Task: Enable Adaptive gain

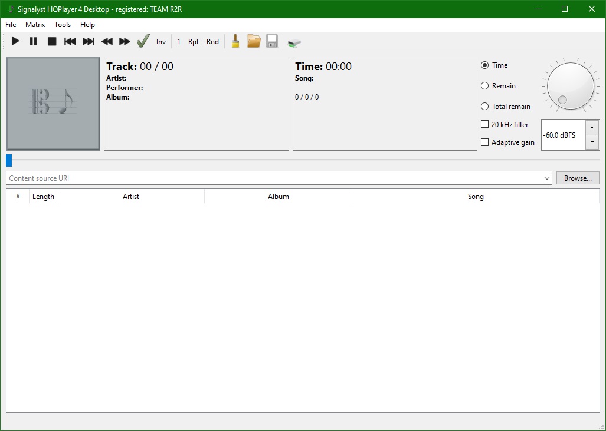Action: tap(485, 142)
